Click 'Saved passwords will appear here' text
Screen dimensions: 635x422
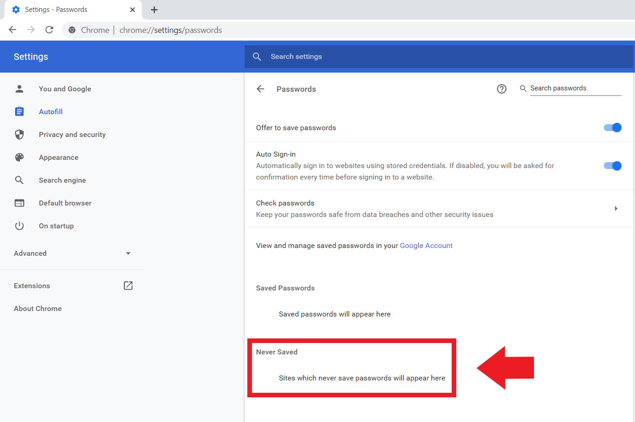[x=335, y=314]
